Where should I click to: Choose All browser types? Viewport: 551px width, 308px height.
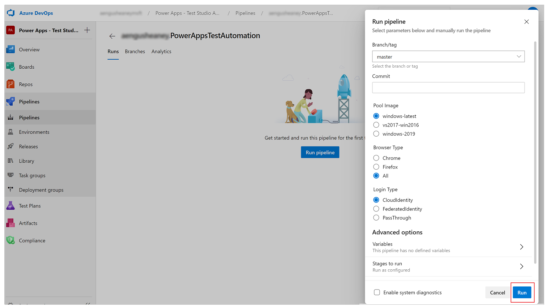click(x=376, y=176)
